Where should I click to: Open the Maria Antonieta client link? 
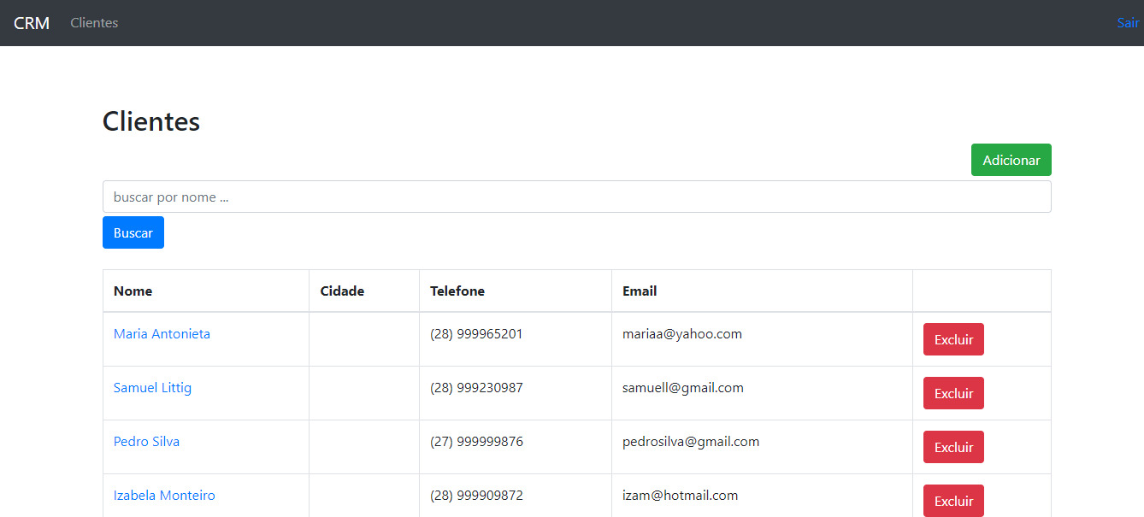pyautogui.click(x=162, y=334)
